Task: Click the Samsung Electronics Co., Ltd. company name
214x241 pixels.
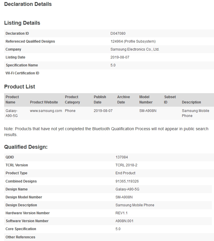Action: [135, 49]
